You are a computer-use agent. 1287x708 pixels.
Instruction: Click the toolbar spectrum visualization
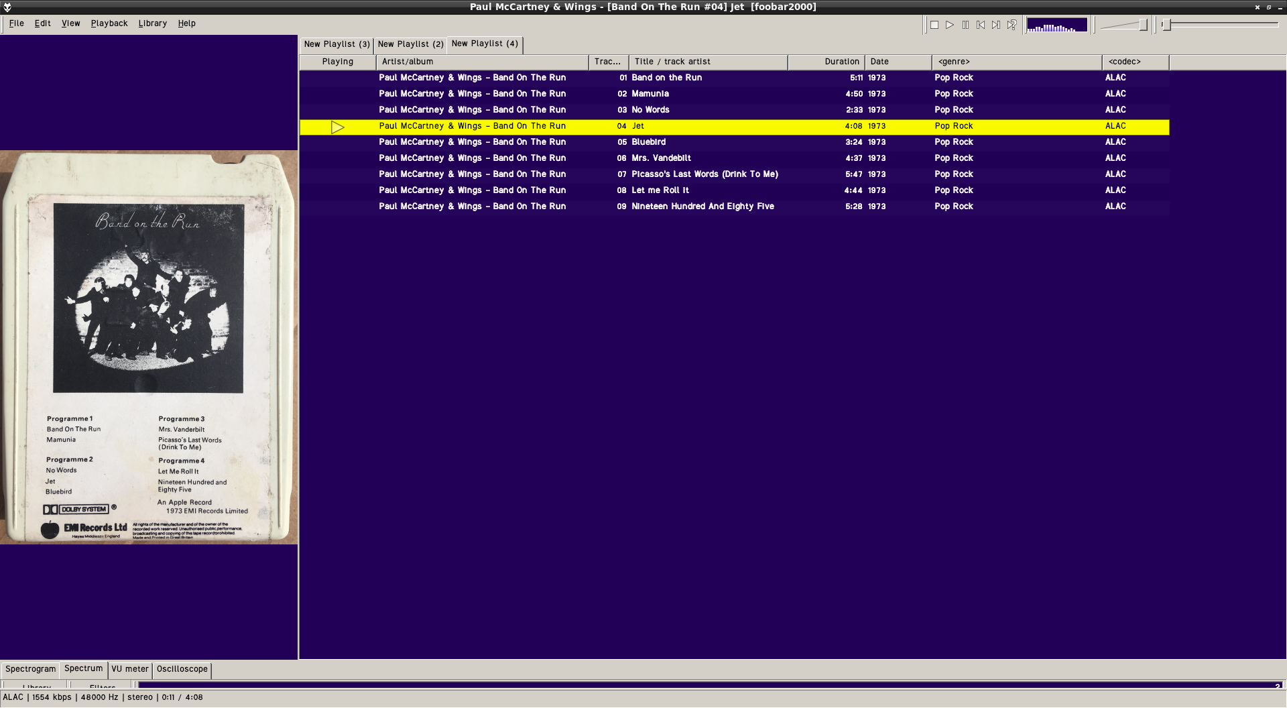(1057, 25)
